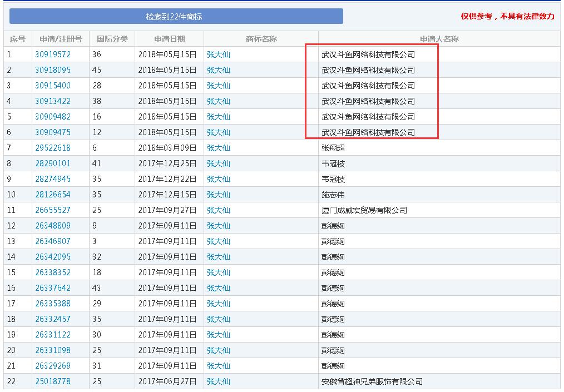Select applicant 韦冠枝 in row 28274945

tap(333, 179)
